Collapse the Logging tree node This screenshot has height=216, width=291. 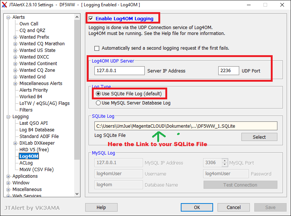pyautogui.click(x=8, y=117)
